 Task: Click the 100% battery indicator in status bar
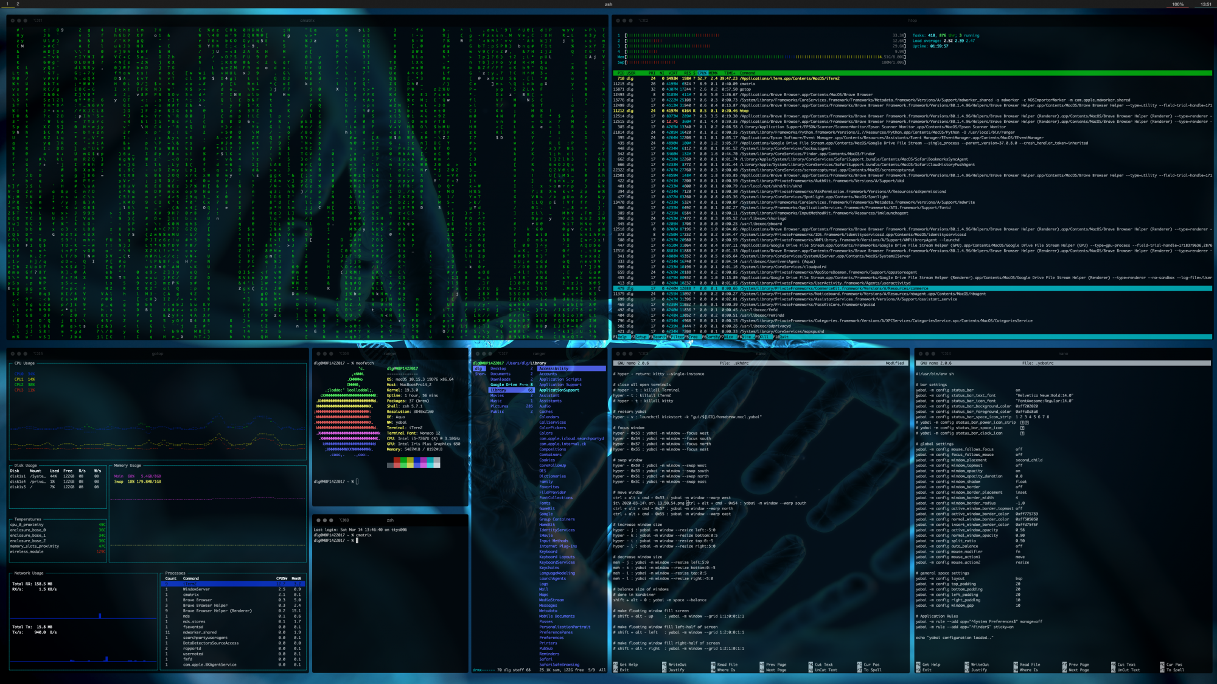point(1178,4)
